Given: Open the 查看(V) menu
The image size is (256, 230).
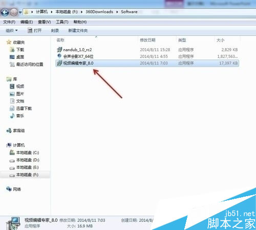Looking at the screenshot, I should 45,22.
